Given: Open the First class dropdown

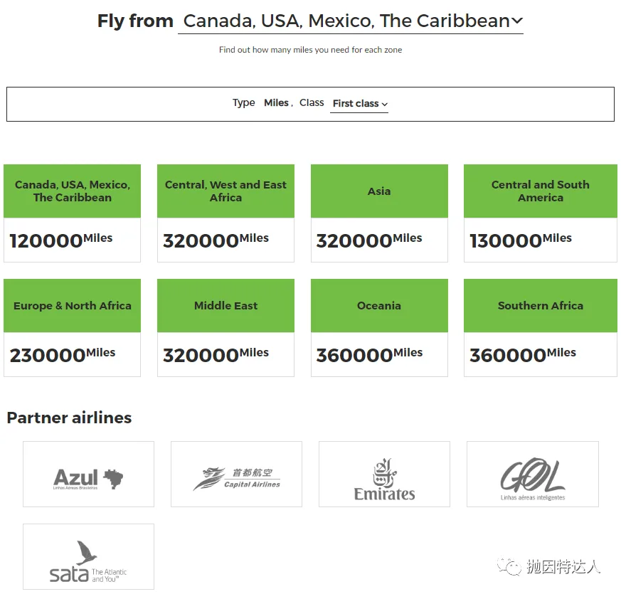Looking at the screenshot, I should tap(359, 104).
